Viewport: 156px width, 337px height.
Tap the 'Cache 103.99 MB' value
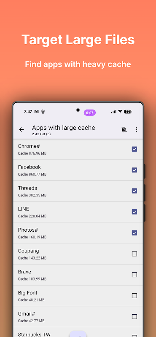pos(32,279)
